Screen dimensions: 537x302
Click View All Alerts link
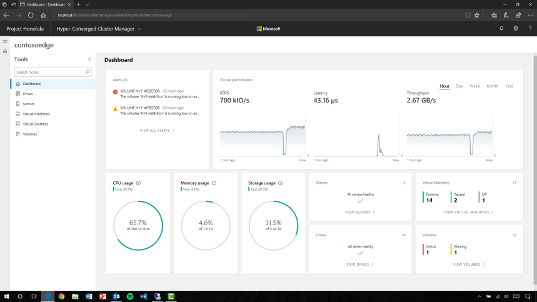point(157,131)
